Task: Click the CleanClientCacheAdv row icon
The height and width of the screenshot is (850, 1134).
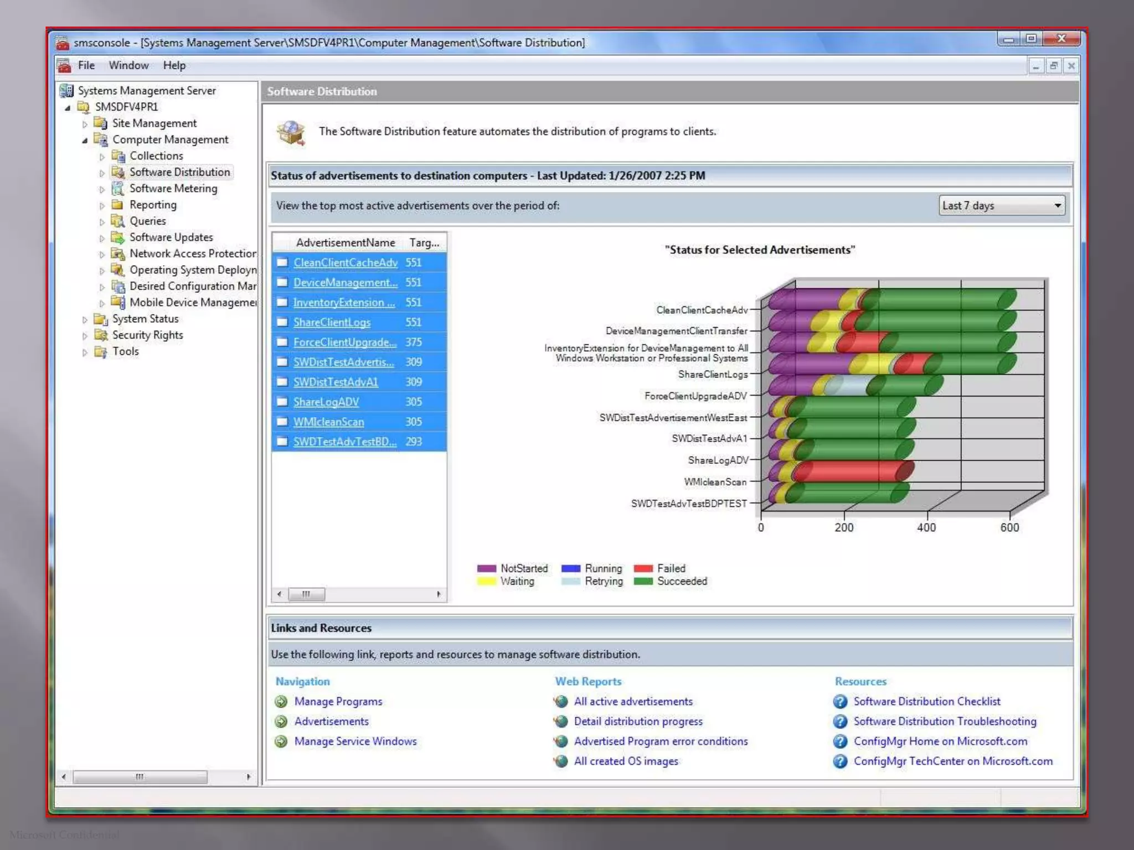Action: 282,262
